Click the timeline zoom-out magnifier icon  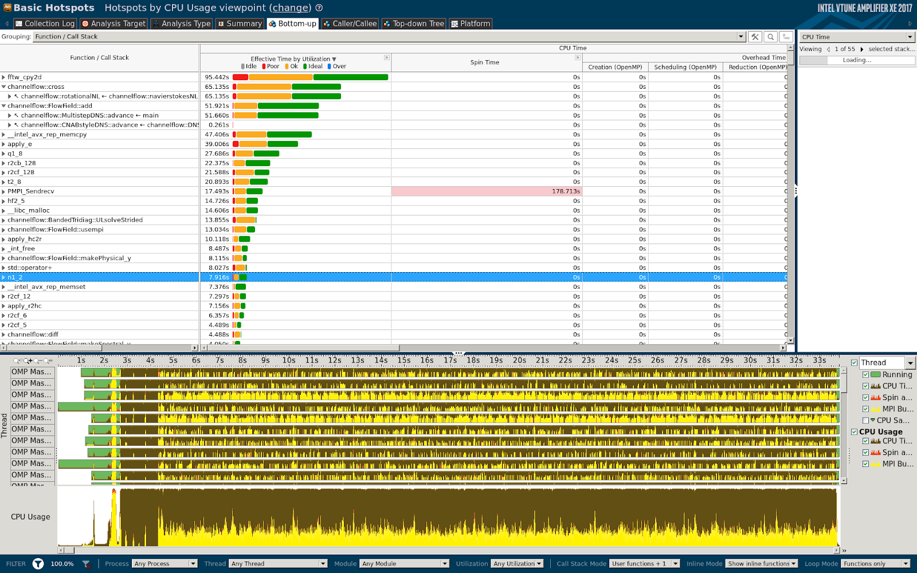(38, 361)
